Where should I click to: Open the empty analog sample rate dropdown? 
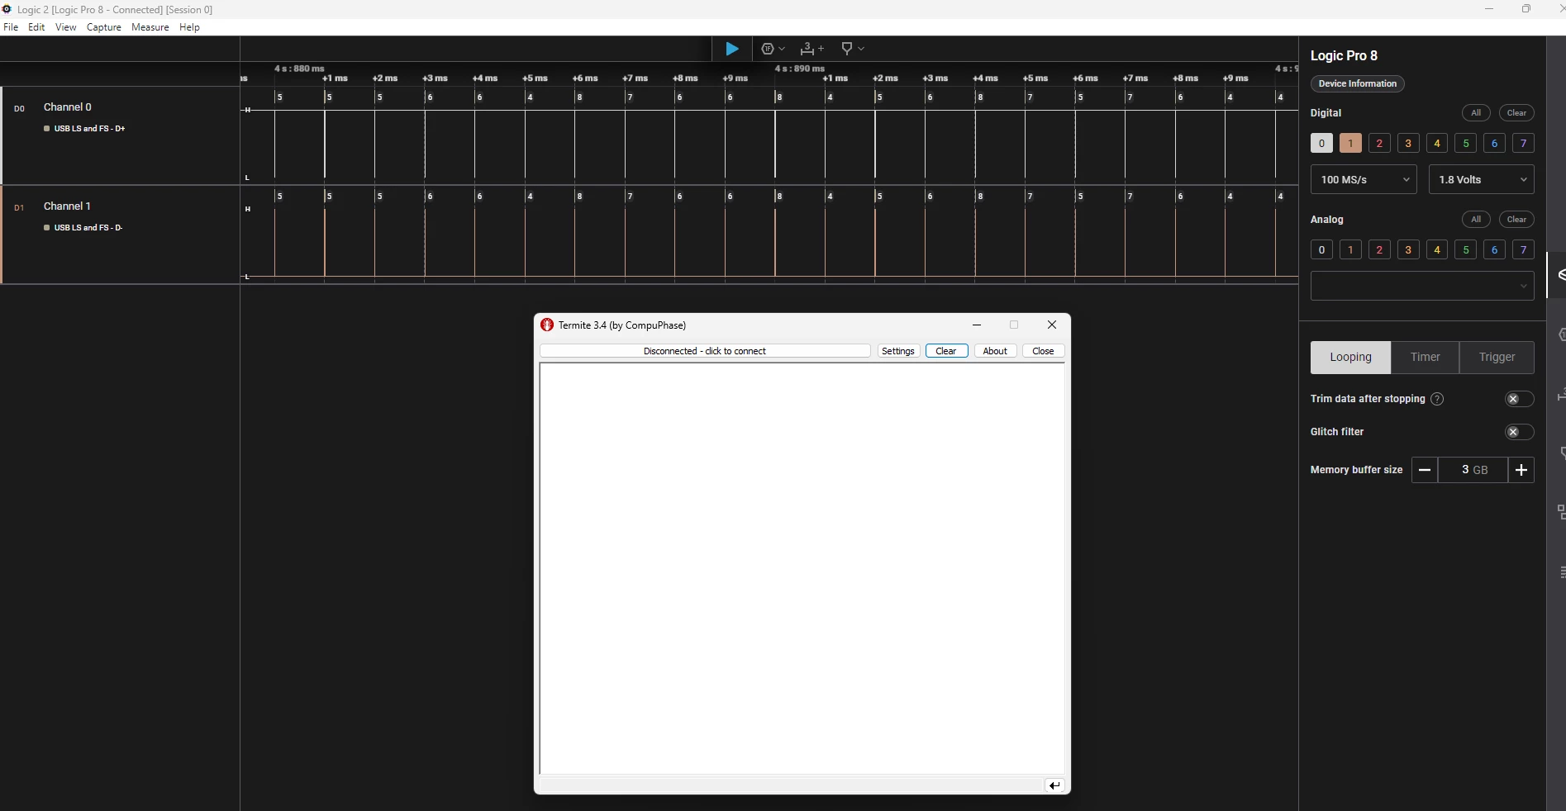click(x=1422, y=286)
